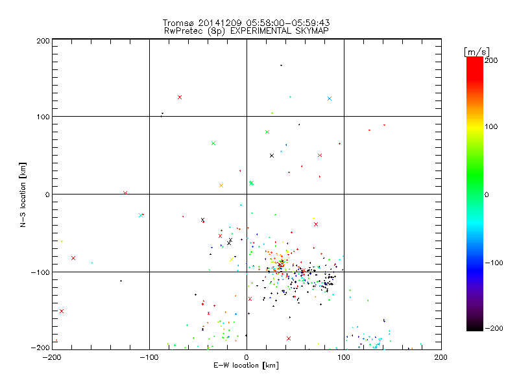519x389 pixels.
Task: Click the colorbar label '200' at the top
Action: [x=491, y=60]
